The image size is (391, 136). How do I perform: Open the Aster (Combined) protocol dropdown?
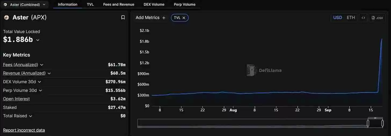pyautogui.click(x=24, y=5)
